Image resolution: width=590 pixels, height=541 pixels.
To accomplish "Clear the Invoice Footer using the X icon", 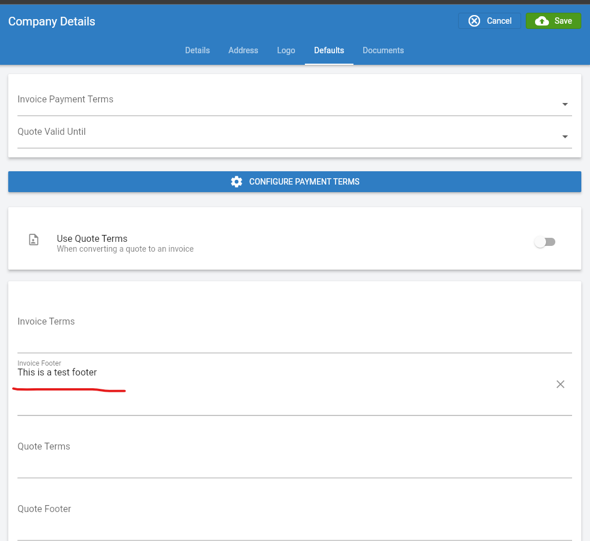I will pos(560,384).
